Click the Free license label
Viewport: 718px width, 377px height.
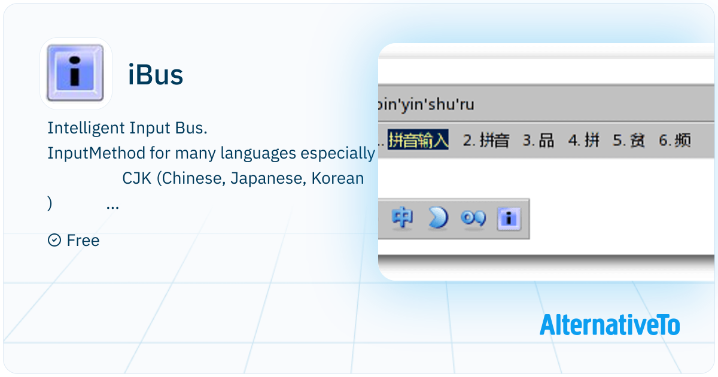point(83,241)
